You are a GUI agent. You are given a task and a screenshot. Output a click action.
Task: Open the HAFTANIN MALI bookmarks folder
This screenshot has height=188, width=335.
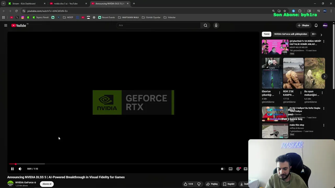pos(128,17)
